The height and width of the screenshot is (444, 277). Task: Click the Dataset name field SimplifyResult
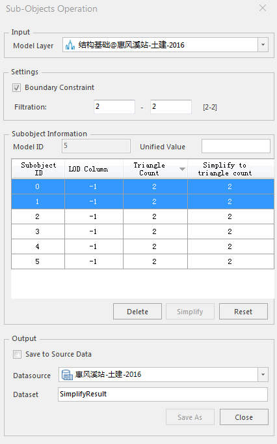click(163, 394)
